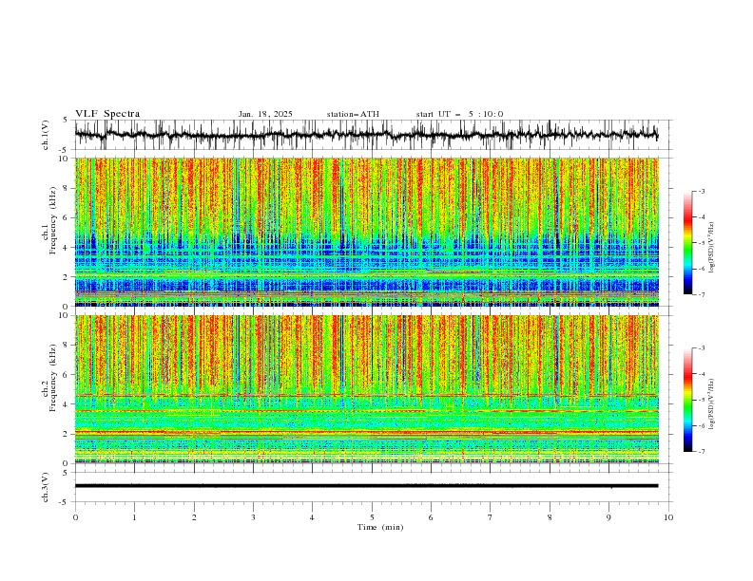The height and width of the screenshot is (581, 753).
Task: Click the "5" tick of the ch.1(V) axis
Action: tap(67, 121)
